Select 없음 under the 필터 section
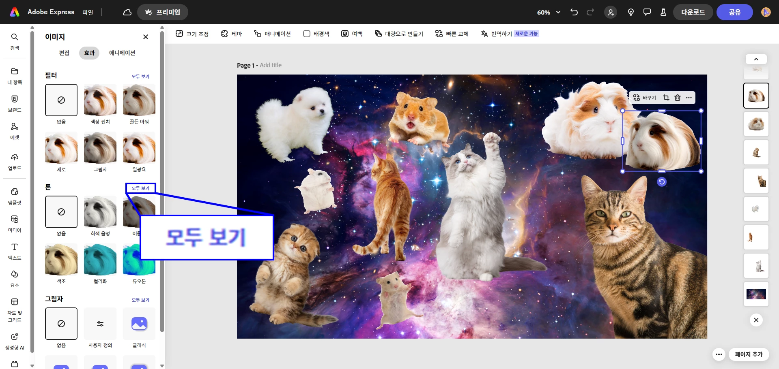 [61, 100]
